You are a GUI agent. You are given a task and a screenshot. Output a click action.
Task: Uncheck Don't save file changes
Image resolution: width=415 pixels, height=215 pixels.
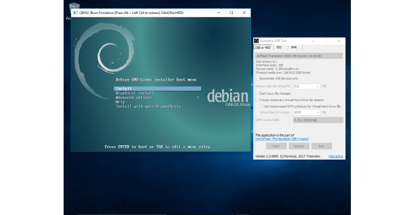(x=257, y=93)
